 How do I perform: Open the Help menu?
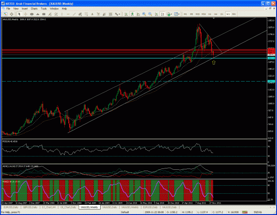coord(64,9)
